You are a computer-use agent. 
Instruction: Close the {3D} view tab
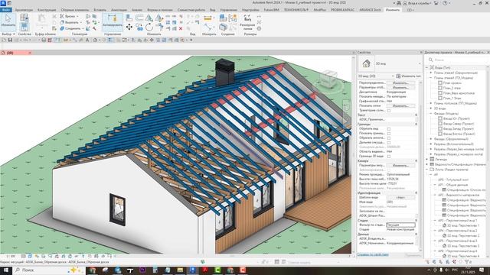(30, 53)
